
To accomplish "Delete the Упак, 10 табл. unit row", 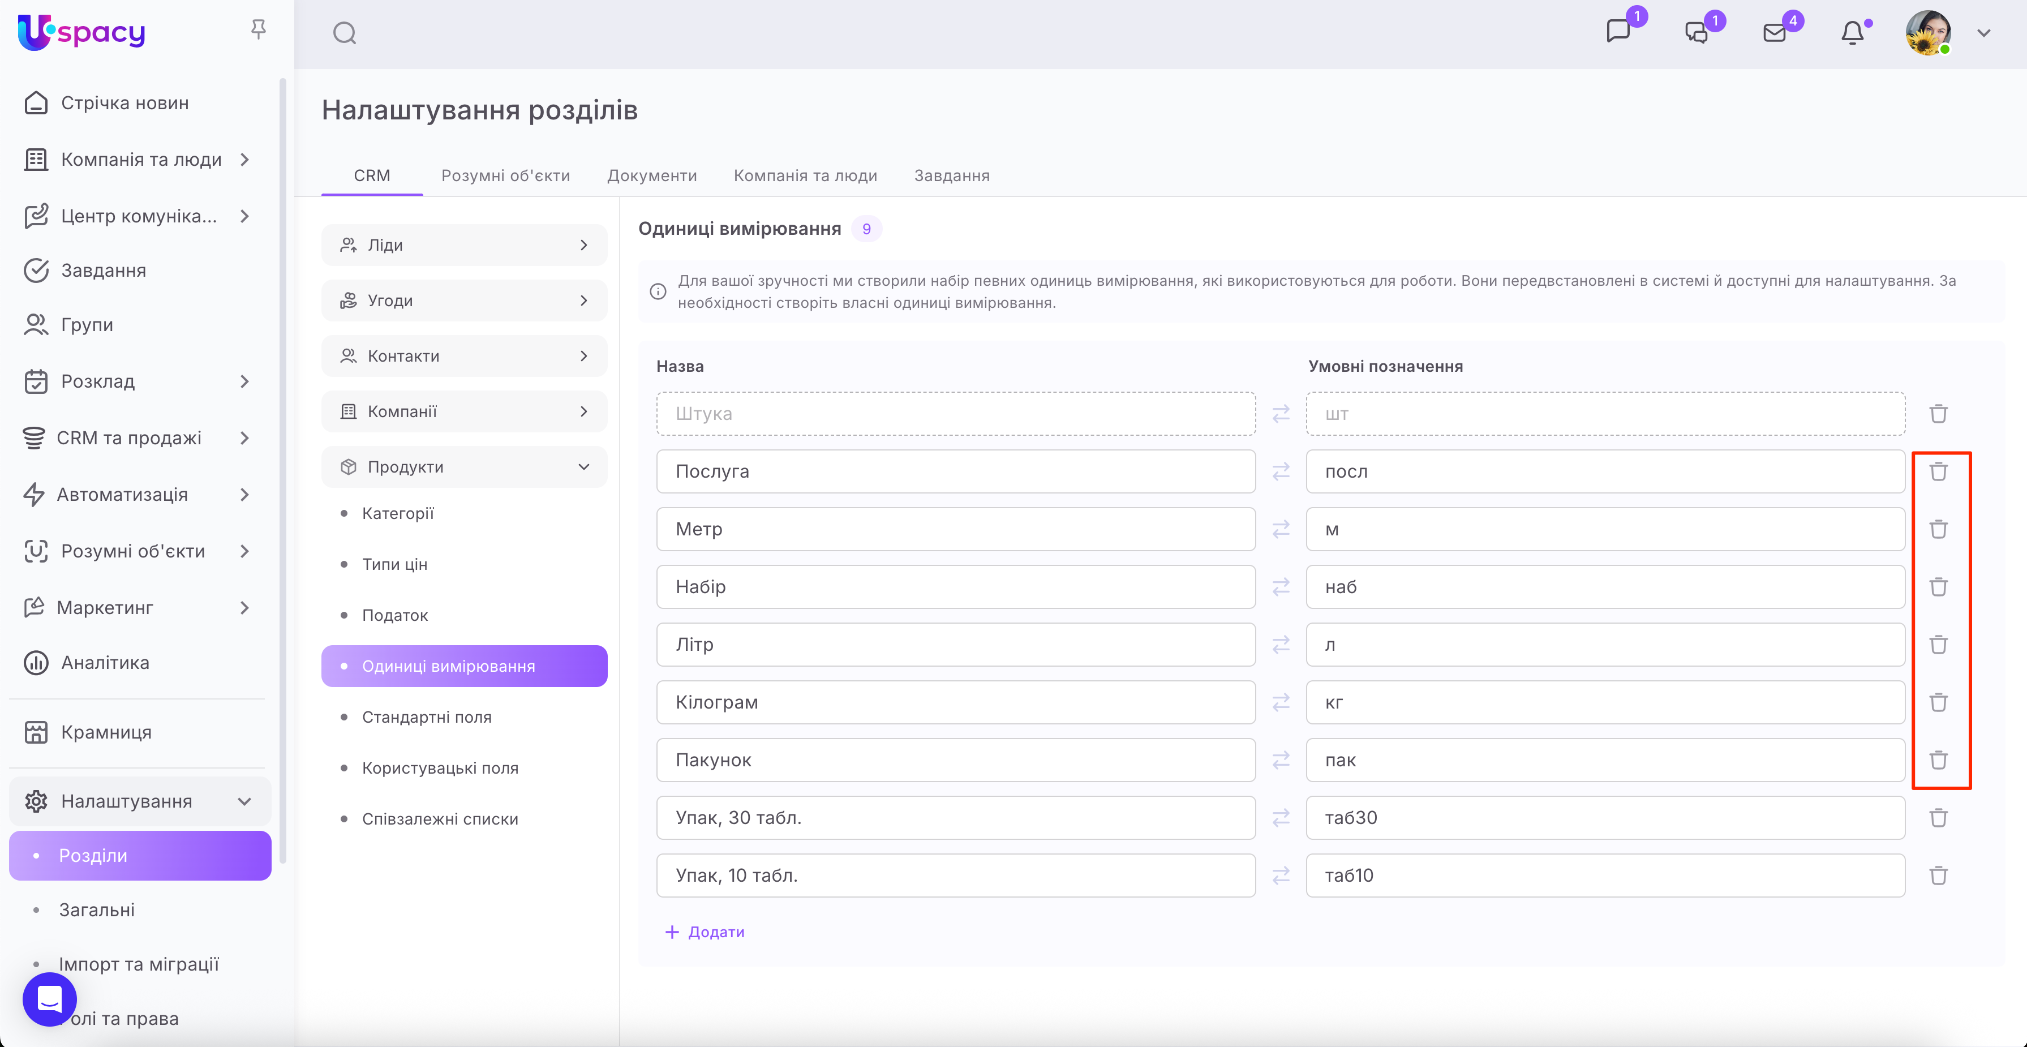I will pyautogui.click(x=1938, y=876).
